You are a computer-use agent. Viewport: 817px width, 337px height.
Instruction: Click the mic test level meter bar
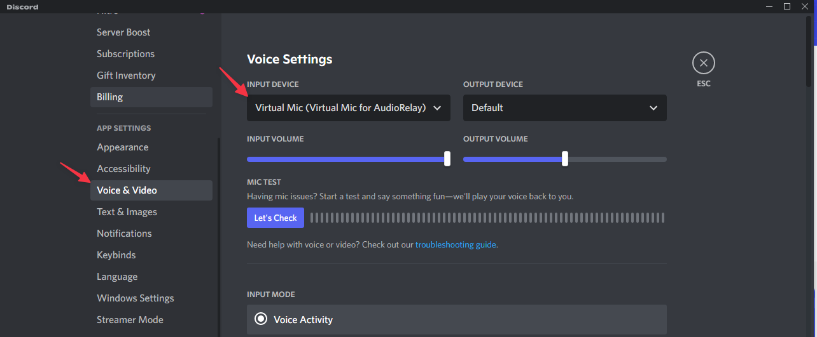(x=487, y=218)
